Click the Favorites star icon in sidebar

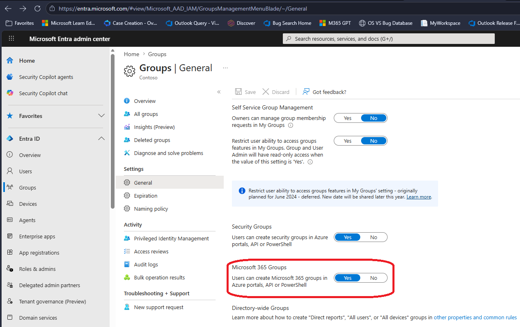point(10,116)
